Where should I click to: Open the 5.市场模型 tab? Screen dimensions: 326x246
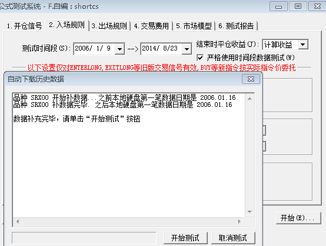click(194, 26)
